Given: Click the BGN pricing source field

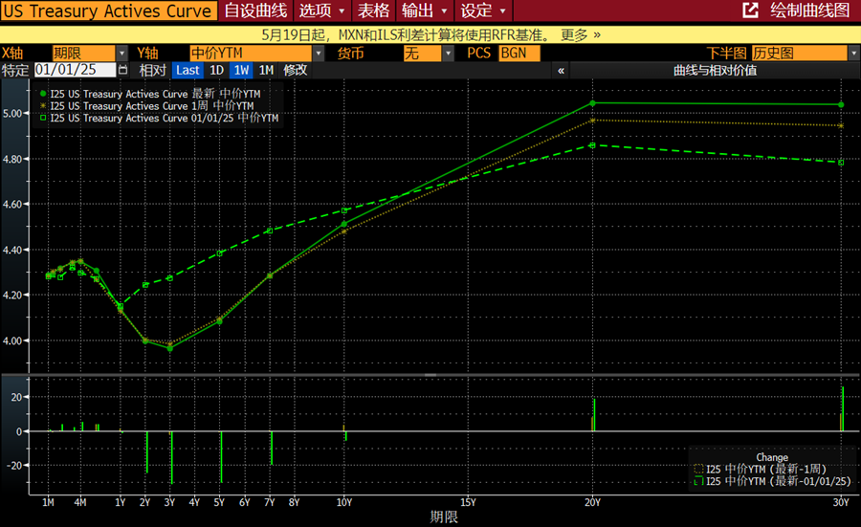Looking at the screenshot, I should (519, 54).
